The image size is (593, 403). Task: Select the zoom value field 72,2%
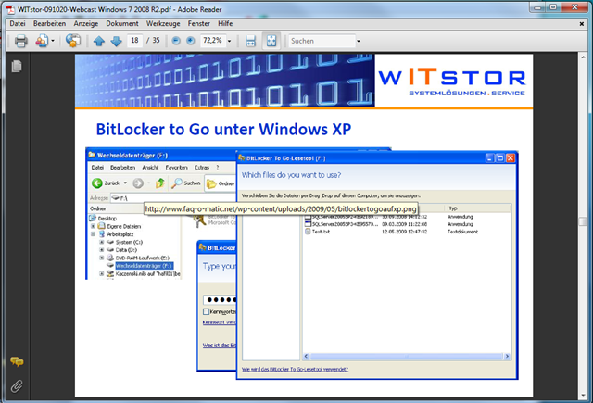tap(213, 41)
